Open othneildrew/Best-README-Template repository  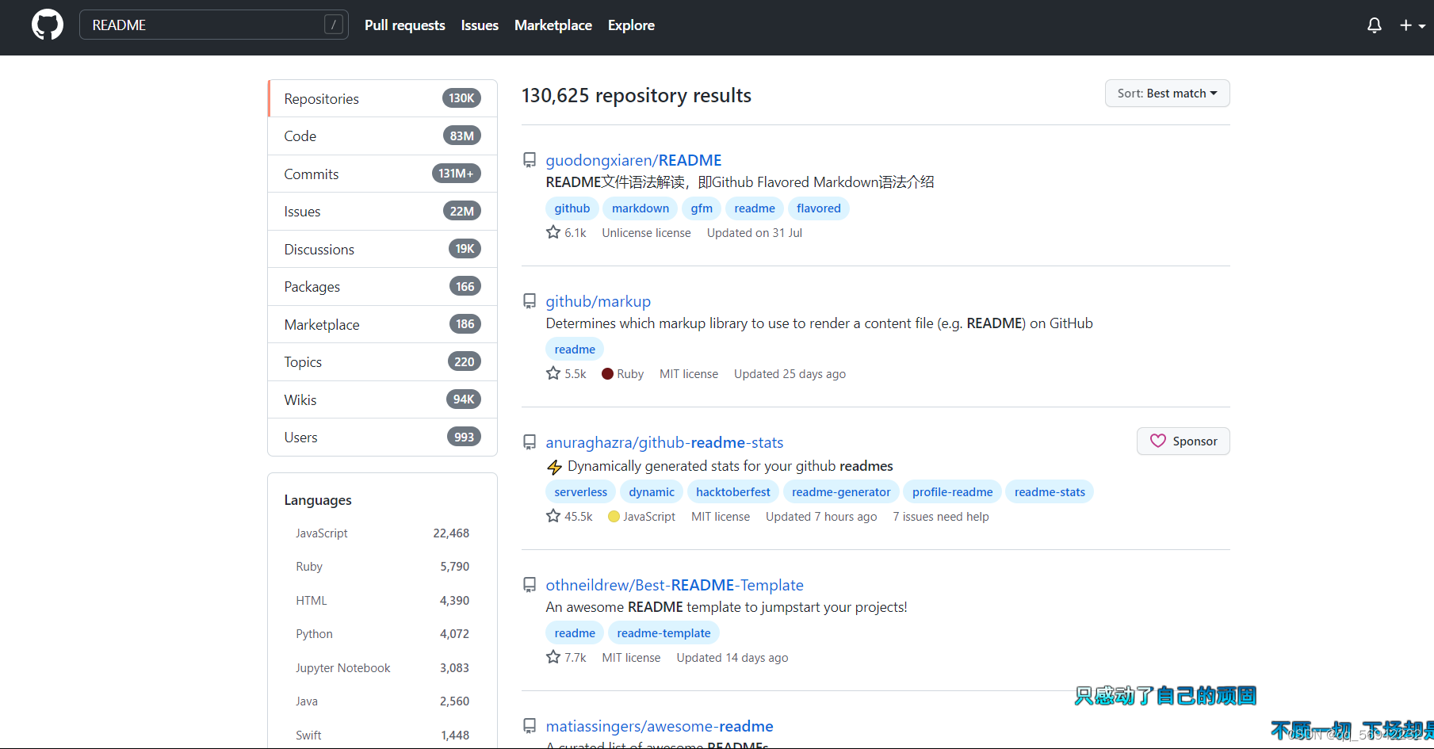click(x=675, y=585)
